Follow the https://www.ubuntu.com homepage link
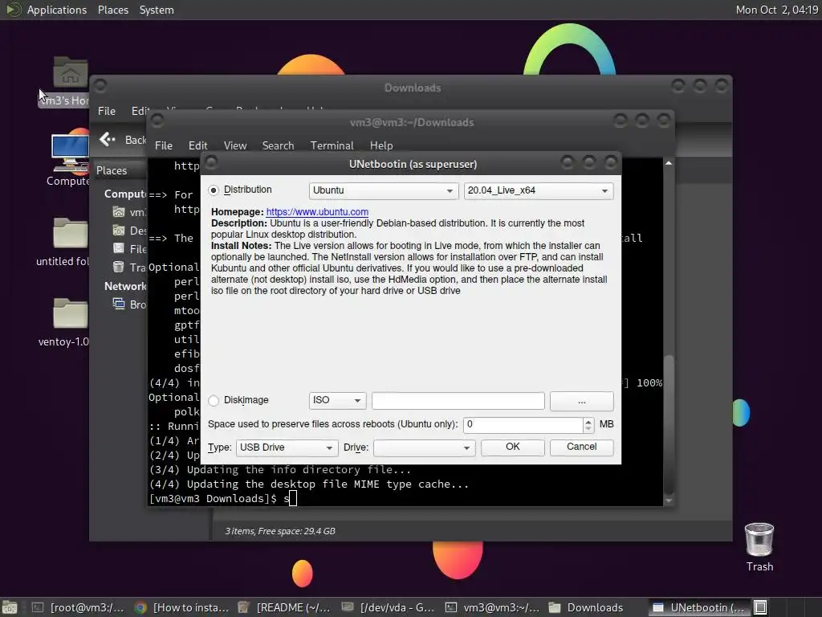The height and width of the screenshot is (617, 822). (317, 212)
